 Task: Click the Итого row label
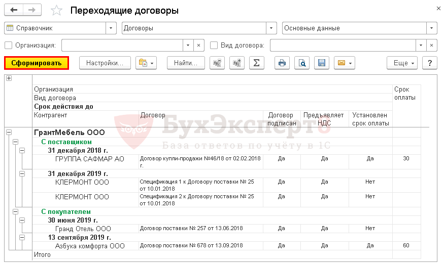[x=42, y=255]
